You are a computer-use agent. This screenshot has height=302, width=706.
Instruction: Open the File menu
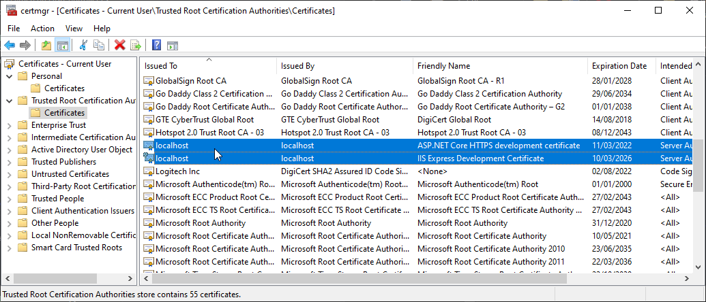click(14, 29)
